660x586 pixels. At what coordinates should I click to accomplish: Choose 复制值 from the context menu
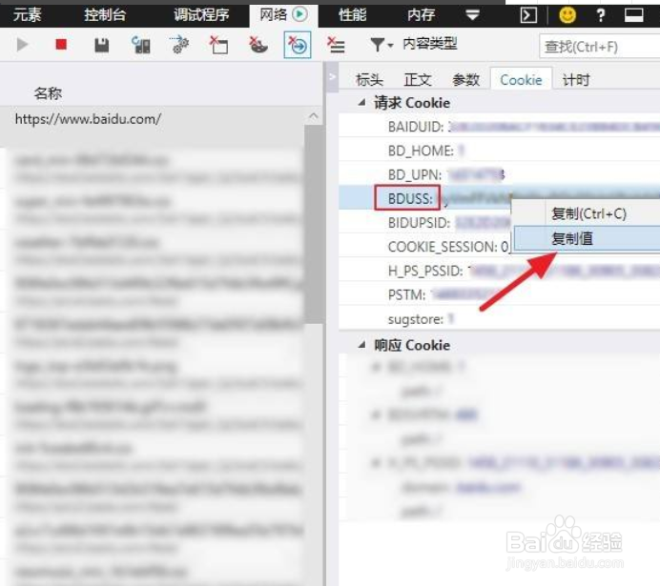587,238
